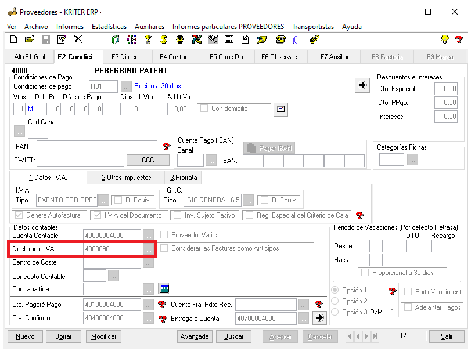
Task: Click the address card icon beside Con domicilio
Action: 281,109
